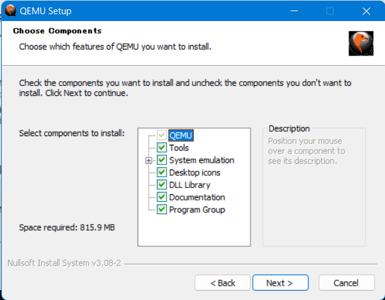Click the QEMU logo in title bar
Screen dimensions: 385x300
pyautogui.click(x=10, y=11)
